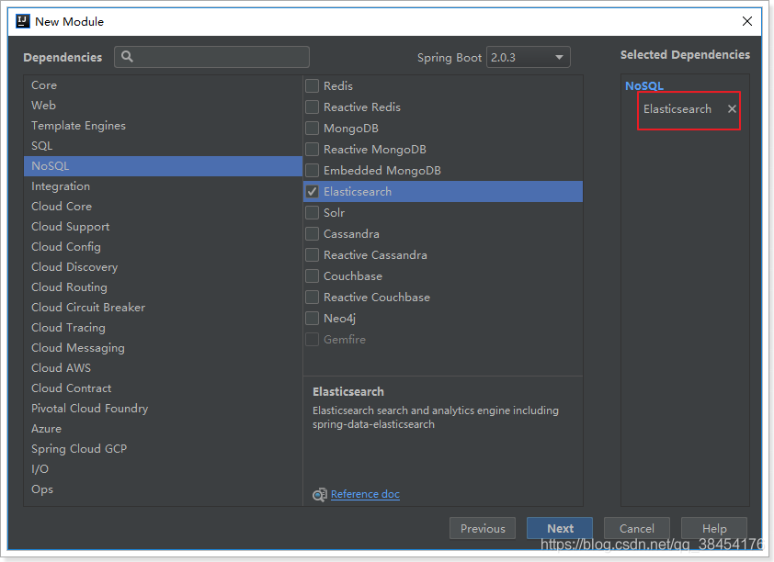This screenshot has width=774, height=562.
Task: Choose Cloud Support category
Action: (x=163, y=227)
